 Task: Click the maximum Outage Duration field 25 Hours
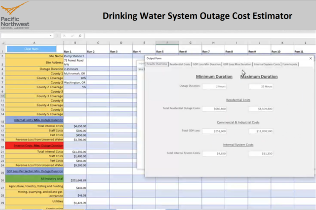(x=261, y=86)
